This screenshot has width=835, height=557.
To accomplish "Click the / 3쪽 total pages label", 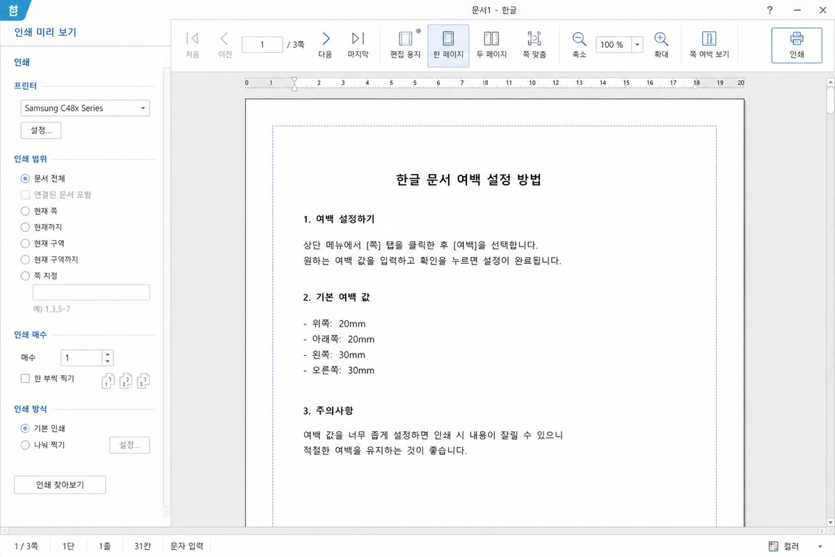I will pyautogui.click(x=296, y=45).
